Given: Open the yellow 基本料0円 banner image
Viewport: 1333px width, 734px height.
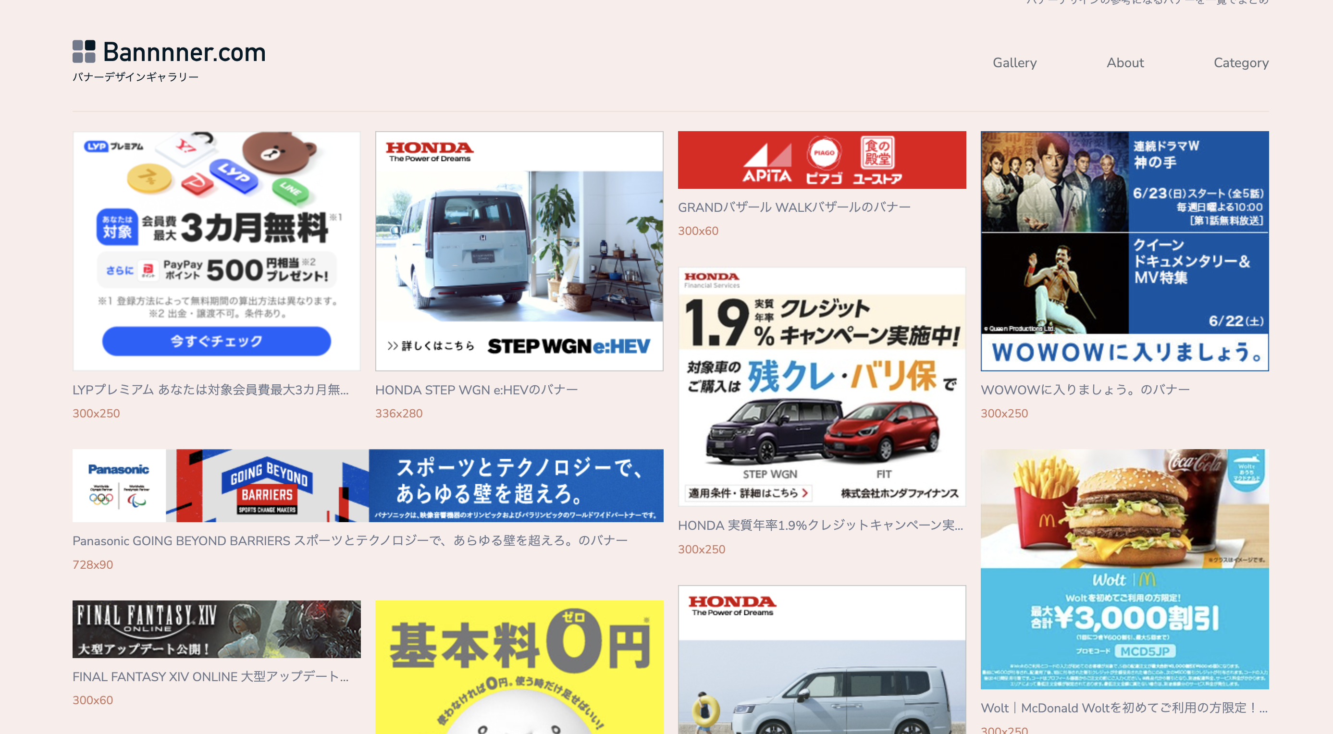Looking at the screenshot, I should point(519,667).
